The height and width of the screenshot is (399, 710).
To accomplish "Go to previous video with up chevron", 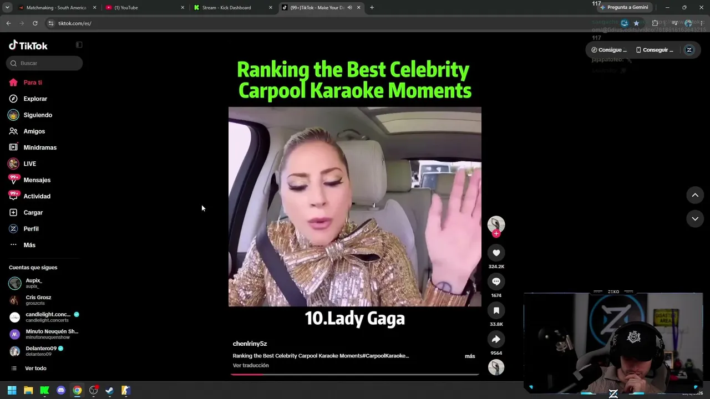I will 695,195.
